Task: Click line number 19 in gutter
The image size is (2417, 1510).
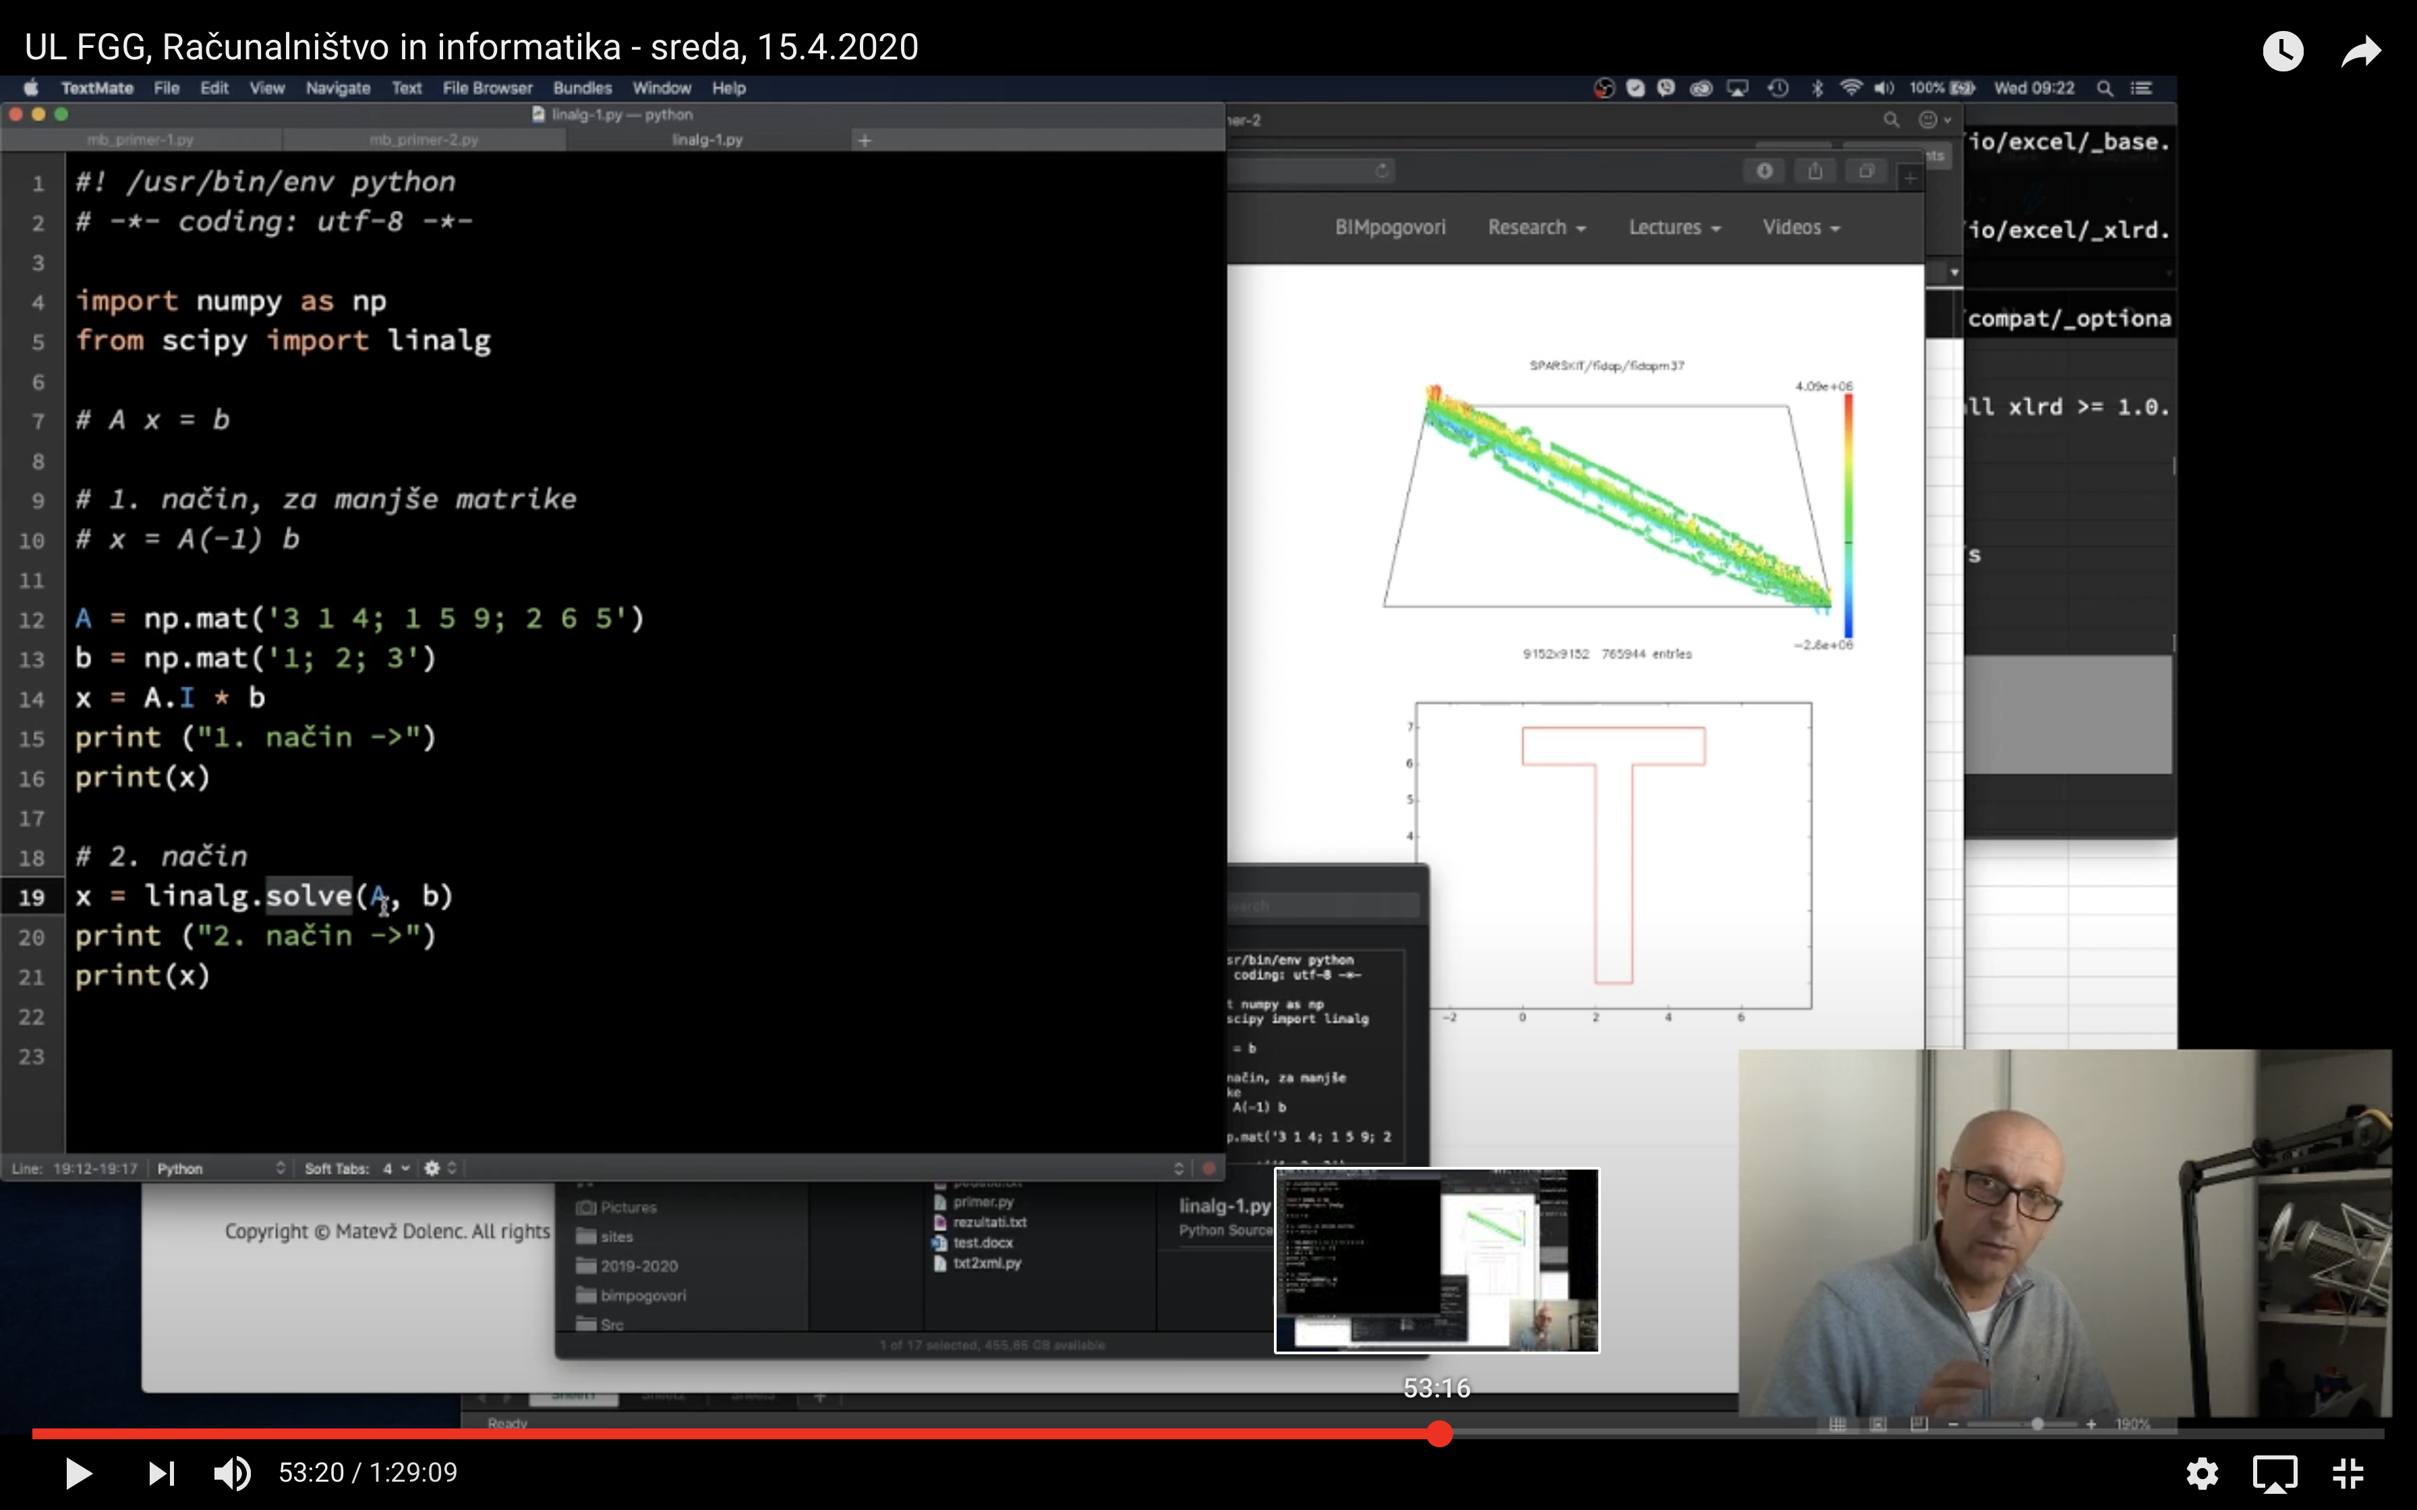Action: [32, 897]
